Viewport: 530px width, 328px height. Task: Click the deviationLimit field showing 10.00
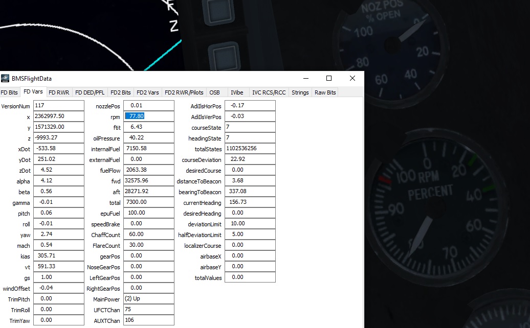pyautogui.click(x=250, y=223)
